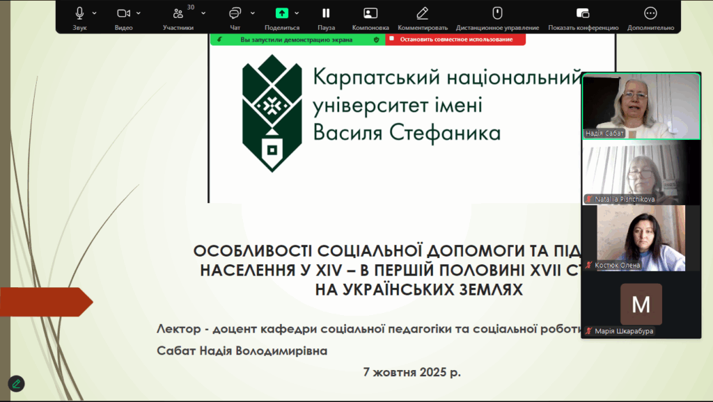Expand the arrow next to Чат
713x402 pixels.
pyautogui.click(x=252, y=13)
